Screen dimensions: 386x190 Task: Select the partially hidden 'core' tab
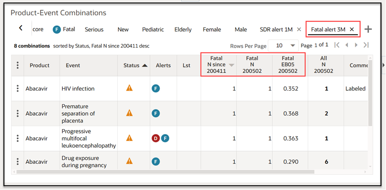38,29
